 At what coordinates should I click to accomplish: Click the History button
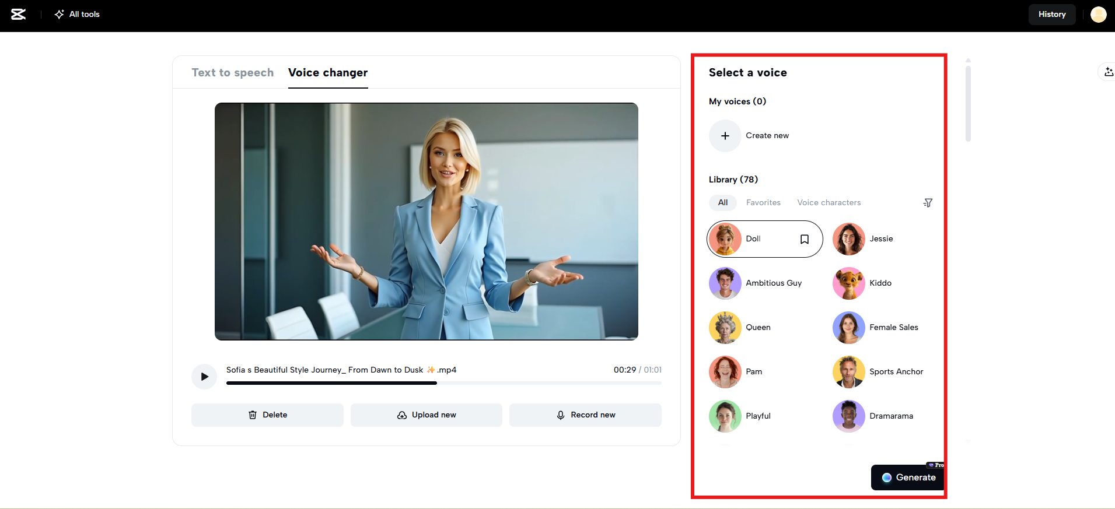click(x=1052, y=15)
